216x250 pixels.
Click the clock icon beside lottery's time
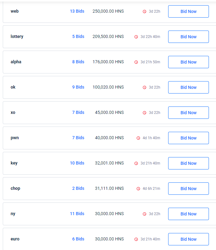(x=136, y=37)
